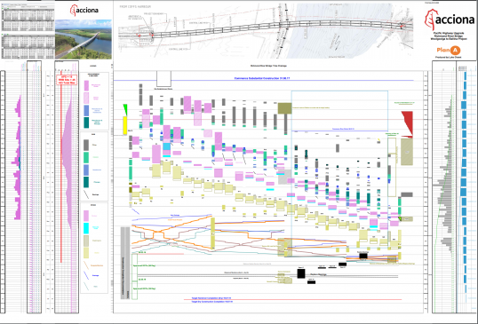This screenshot has width=478, height=324.
Task: Click the bridge alignment plan drawing
Action: pos(265,30)
